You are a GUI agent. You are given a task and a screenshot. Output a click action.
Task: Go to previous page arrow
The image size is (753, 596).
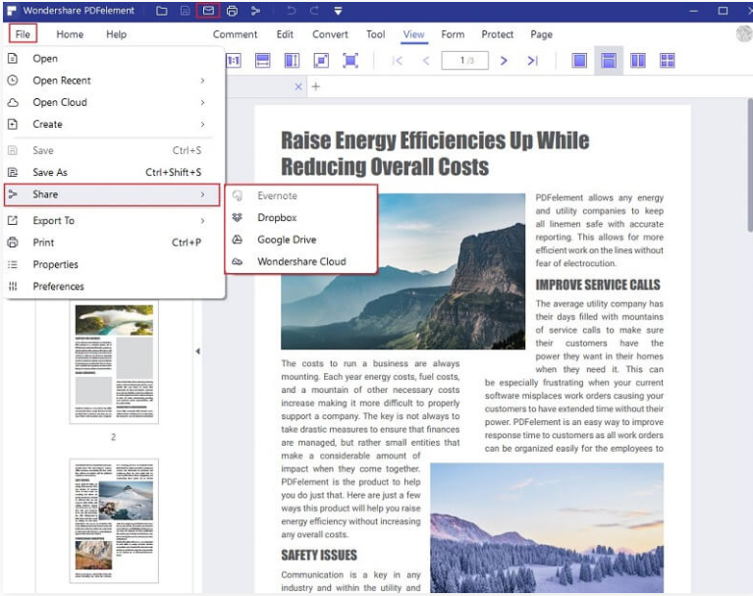[x=426, y=61]
